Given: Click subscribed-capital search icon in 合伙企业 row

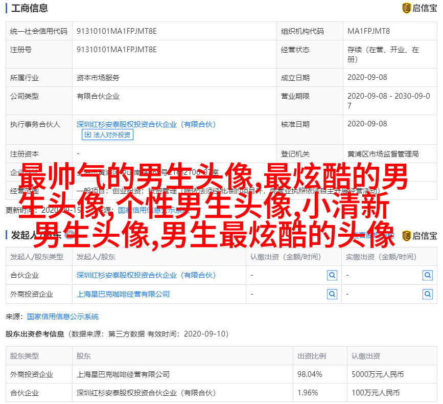Looking at the screenshot, I should [x=332, y=275].
